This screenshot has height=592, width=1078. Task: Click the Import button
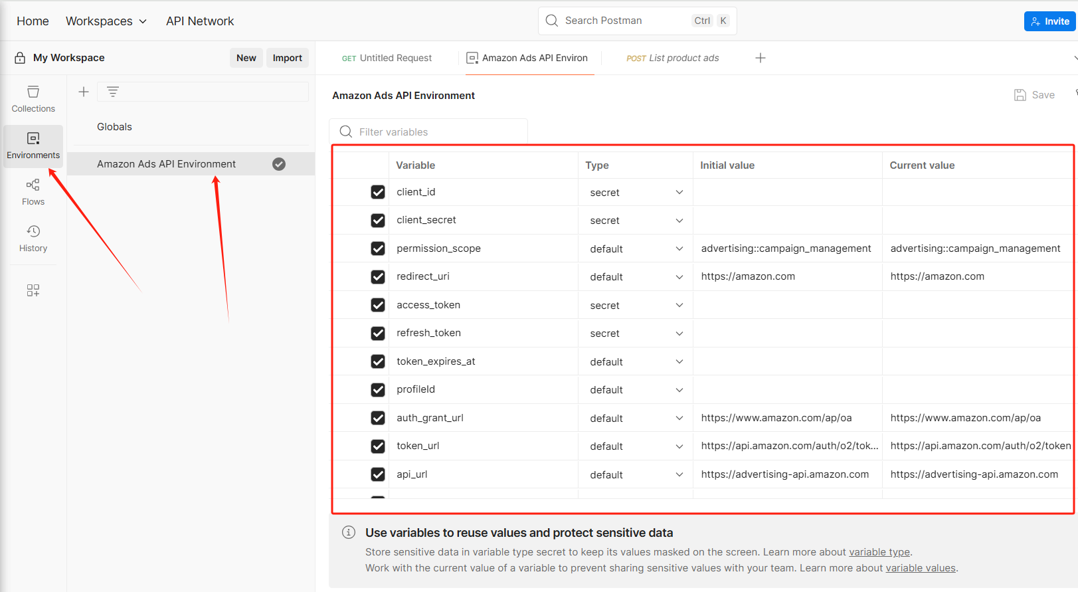pyautogui.click(x=288, y=58)
